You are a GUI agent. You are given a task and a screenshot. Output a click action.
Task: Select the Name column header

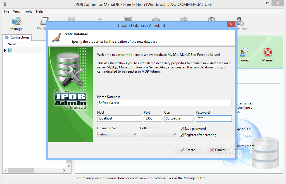(x=12, y=44)
